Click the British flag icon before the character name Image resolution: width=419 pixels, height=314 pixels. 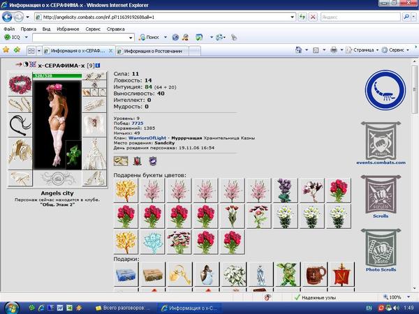coord(33,64)
